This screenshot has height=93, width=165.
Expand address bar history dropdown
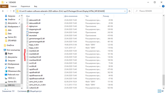coord(125,11)
